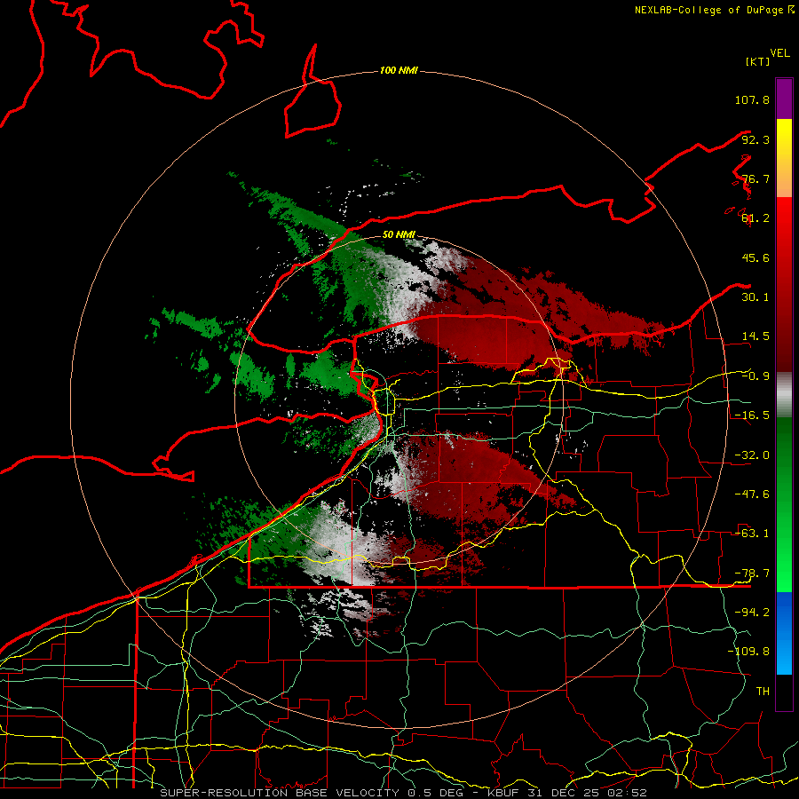The height and width of the screenshot is (799, 799).
Task: Click the 92.3 legend value
Action: 755,139
